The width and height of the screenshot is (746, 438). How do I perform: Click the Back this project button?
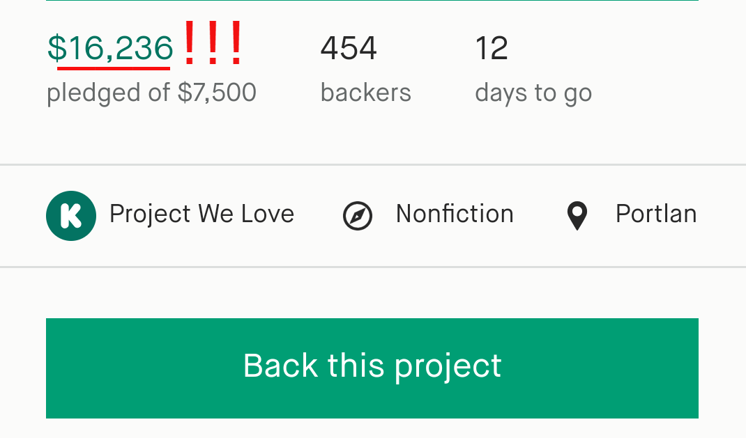pyautogui.click(x=372, y=368)
